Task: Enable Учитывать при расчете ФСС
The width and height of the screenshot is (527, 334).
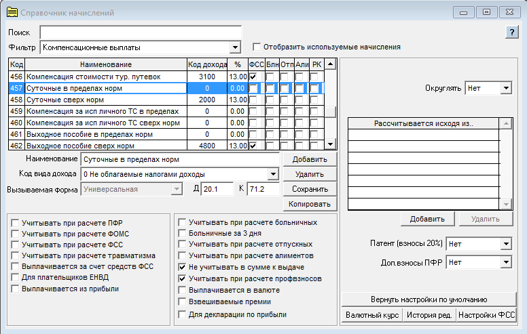Action: pyautogui.click(x=15, y=245)
